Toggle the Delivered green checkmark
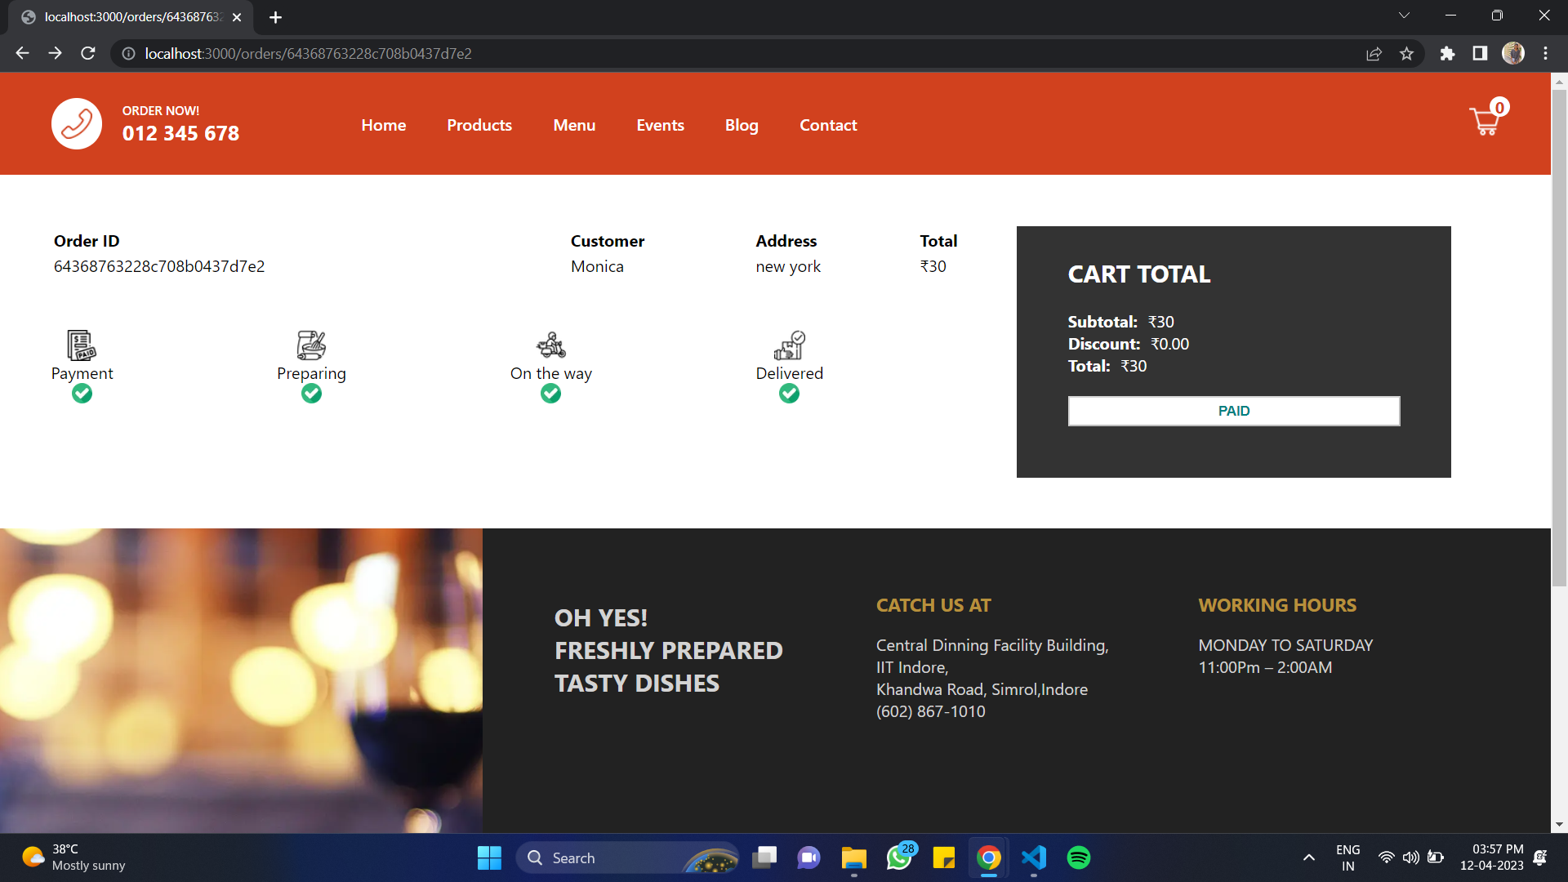The height and width of the screenshot is (882, 1568). [x=789, y=394]
